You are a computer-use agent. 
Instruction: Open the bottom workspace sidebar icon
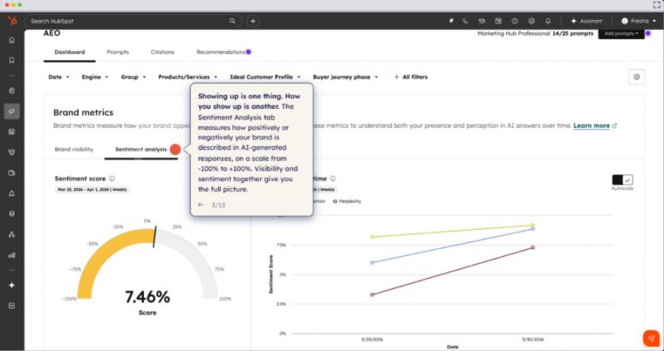click(12, 306)
